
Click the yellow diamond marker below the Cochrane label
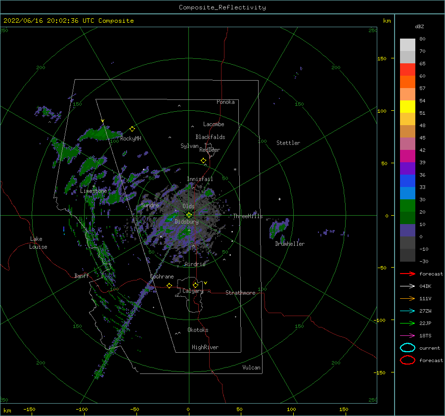[170, 285]
